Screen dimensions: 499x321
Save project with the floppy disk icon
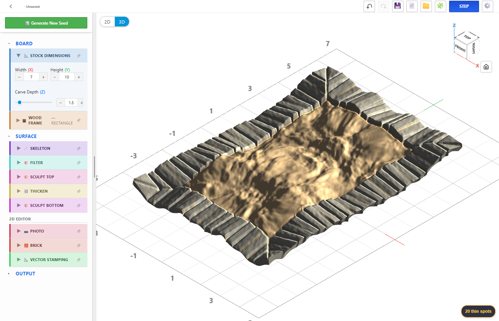pyautogui.click(x=398, y=6)
